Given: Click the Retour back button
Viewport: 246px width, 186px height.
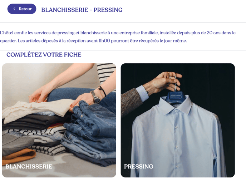Looking at the screenshot, I should click(x=22, y=9).
